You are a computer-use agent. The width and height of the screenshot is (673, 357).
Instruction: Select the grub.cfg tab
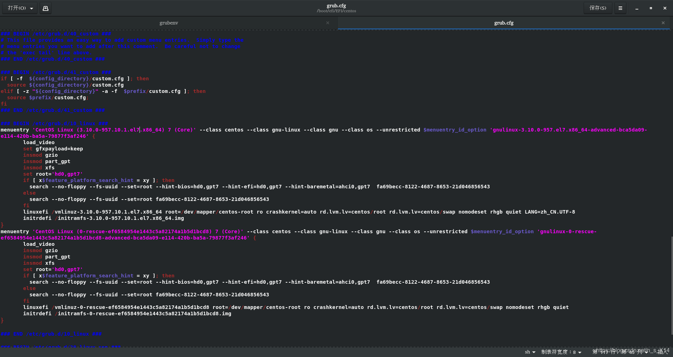(504, 23)
